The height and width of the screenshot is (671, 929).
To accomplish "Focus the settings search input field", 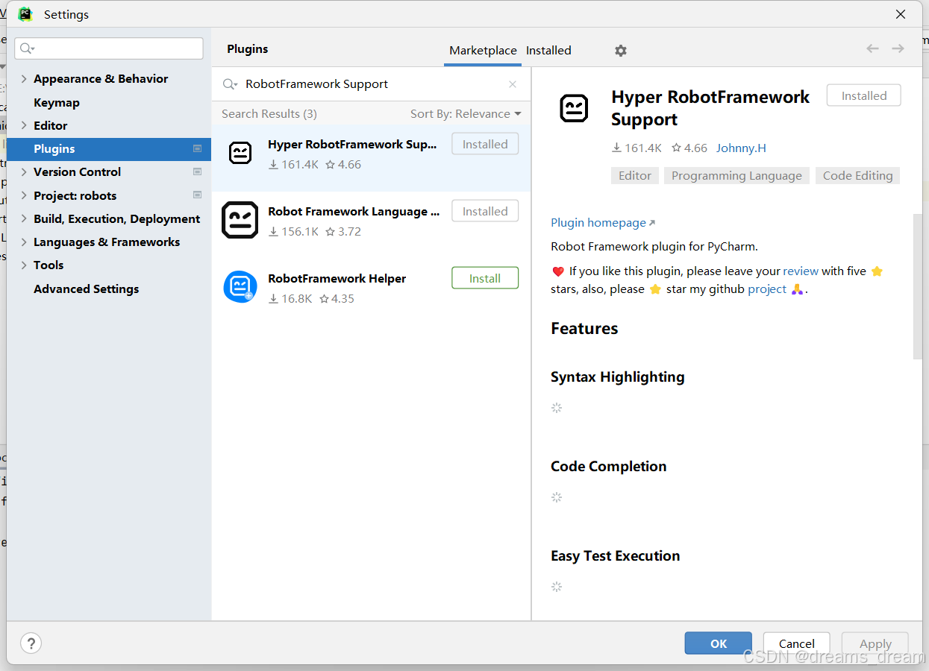I will click(x=109, y=48).
